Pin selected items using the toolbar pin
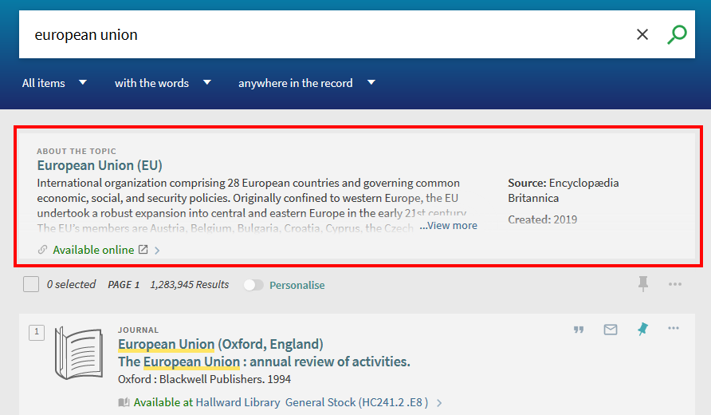 click(x=643, y=284)
